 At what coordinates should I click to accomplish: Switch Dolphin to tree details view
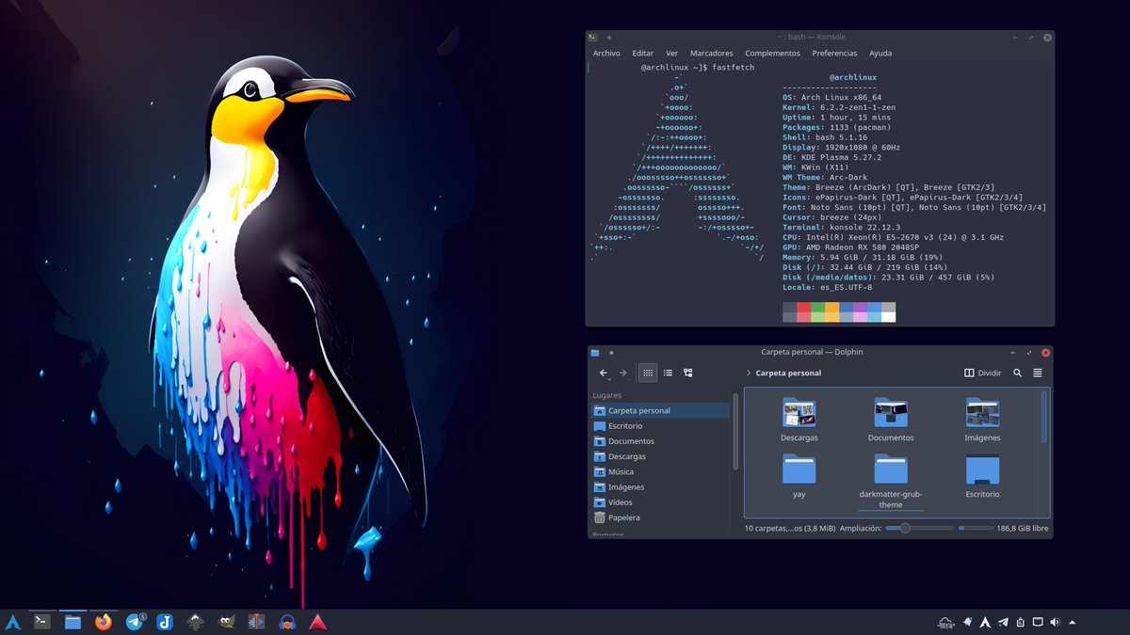[688, 373]
